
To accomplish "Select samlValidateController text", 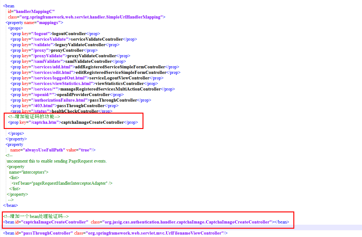I will [88, 61].
